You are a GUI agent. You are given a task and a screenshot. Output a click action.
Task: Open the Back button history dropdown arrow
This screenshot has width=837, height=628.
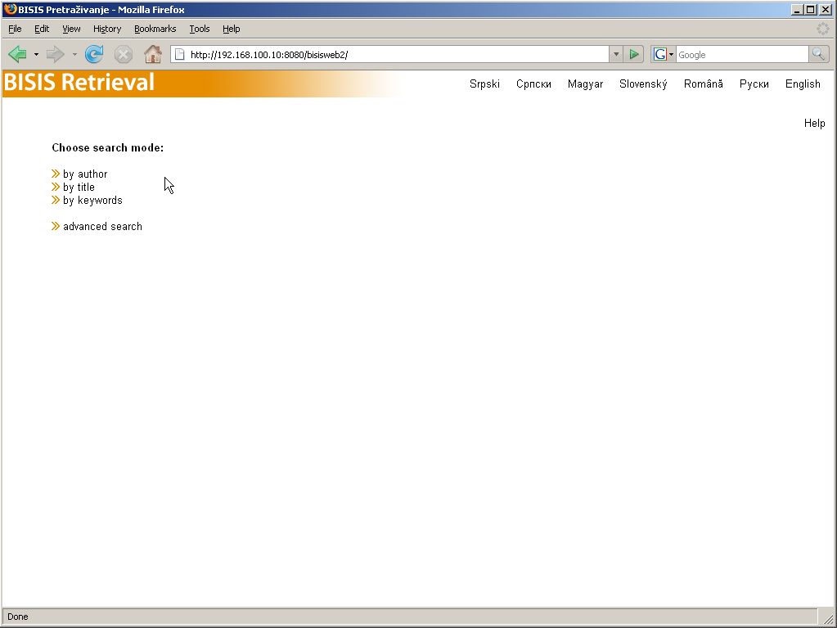pos(36,55)
